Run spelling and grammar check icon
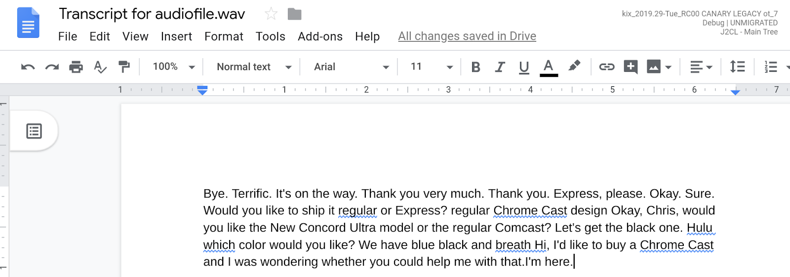This screenshot has width=790, height=277. pyautogui.click(x=100, y=67)
